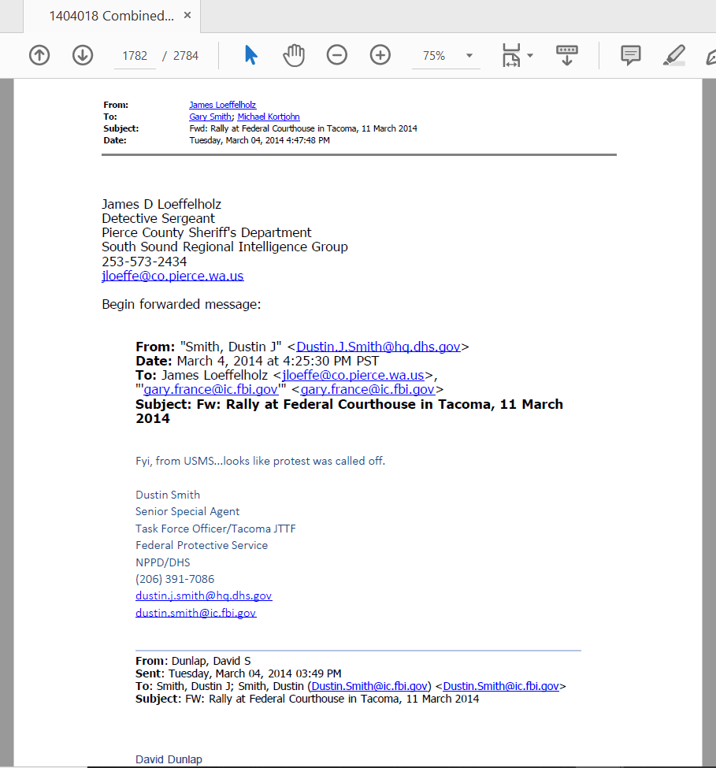
Task: Add a sticky note comment
Action: [x=630, y=55]
